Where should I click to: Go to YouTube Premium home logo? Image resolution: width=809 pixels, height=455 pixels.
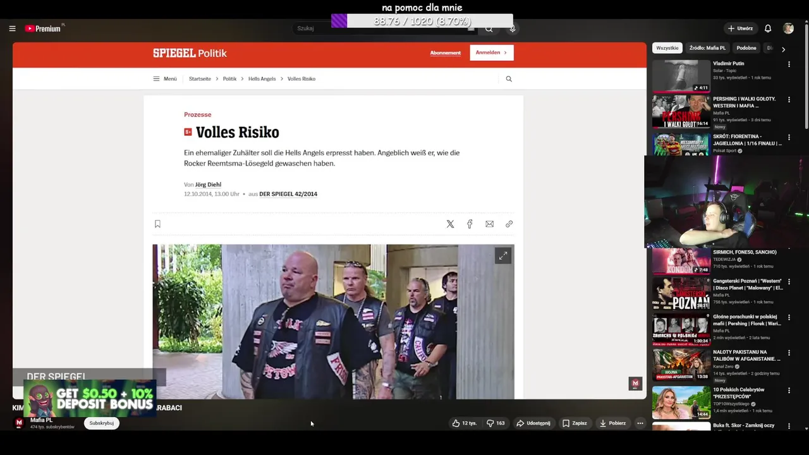coord(43,28)
